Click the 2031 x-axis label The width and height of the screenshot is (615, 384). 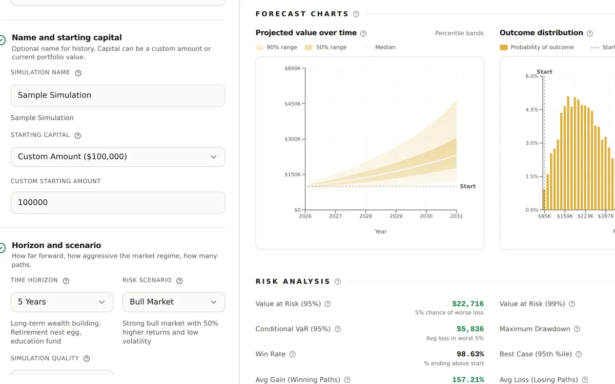point(456,216)
